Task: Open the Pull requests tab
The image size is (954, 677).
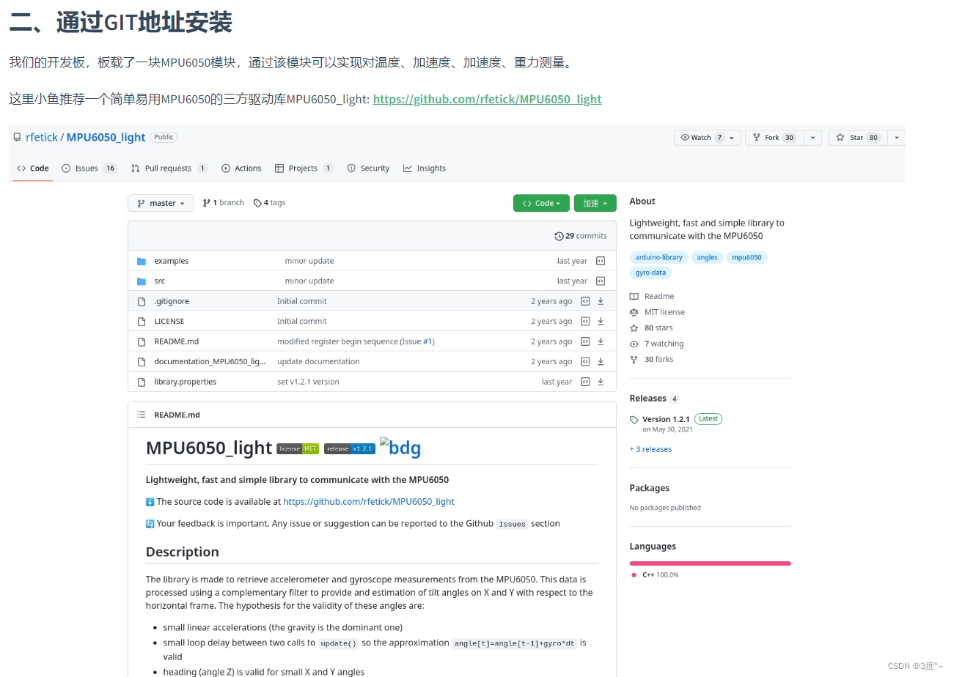Action: 169,168
